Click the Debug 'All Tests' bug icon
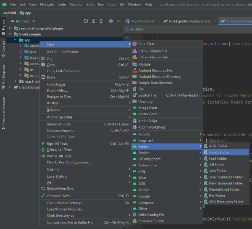Viewport: 252px width, 229px height. [43, 150]
